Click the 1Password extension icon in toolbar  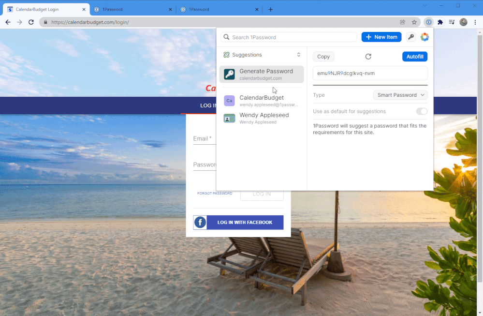click(x=428, y=22)
